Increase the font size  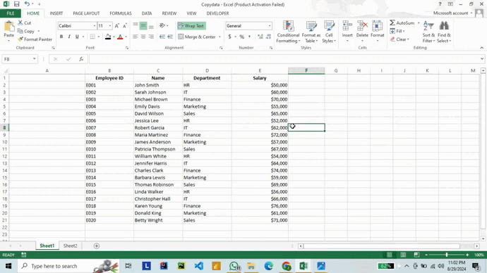[x=116, y=26]
